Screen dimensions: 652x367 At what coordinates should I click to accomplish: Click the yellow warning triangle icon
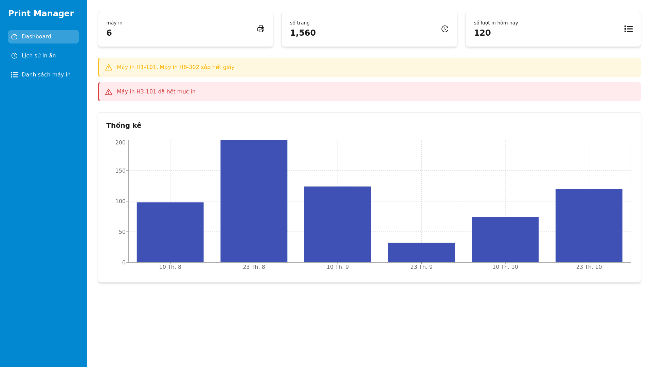(109, 68)
